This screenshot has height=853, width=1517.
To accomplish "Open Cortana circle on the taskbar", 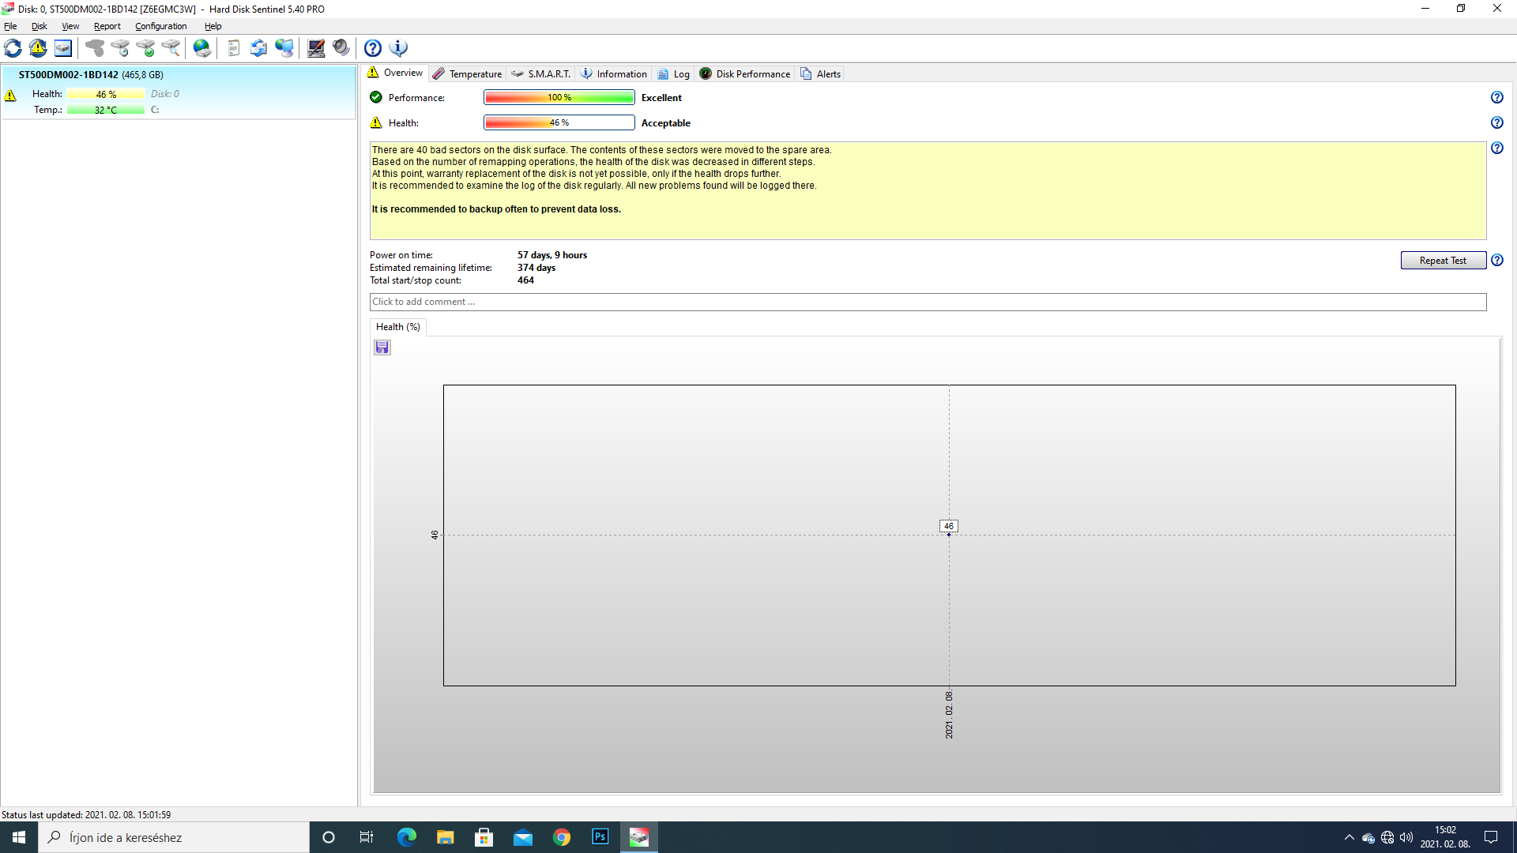I will coord(329,837).
